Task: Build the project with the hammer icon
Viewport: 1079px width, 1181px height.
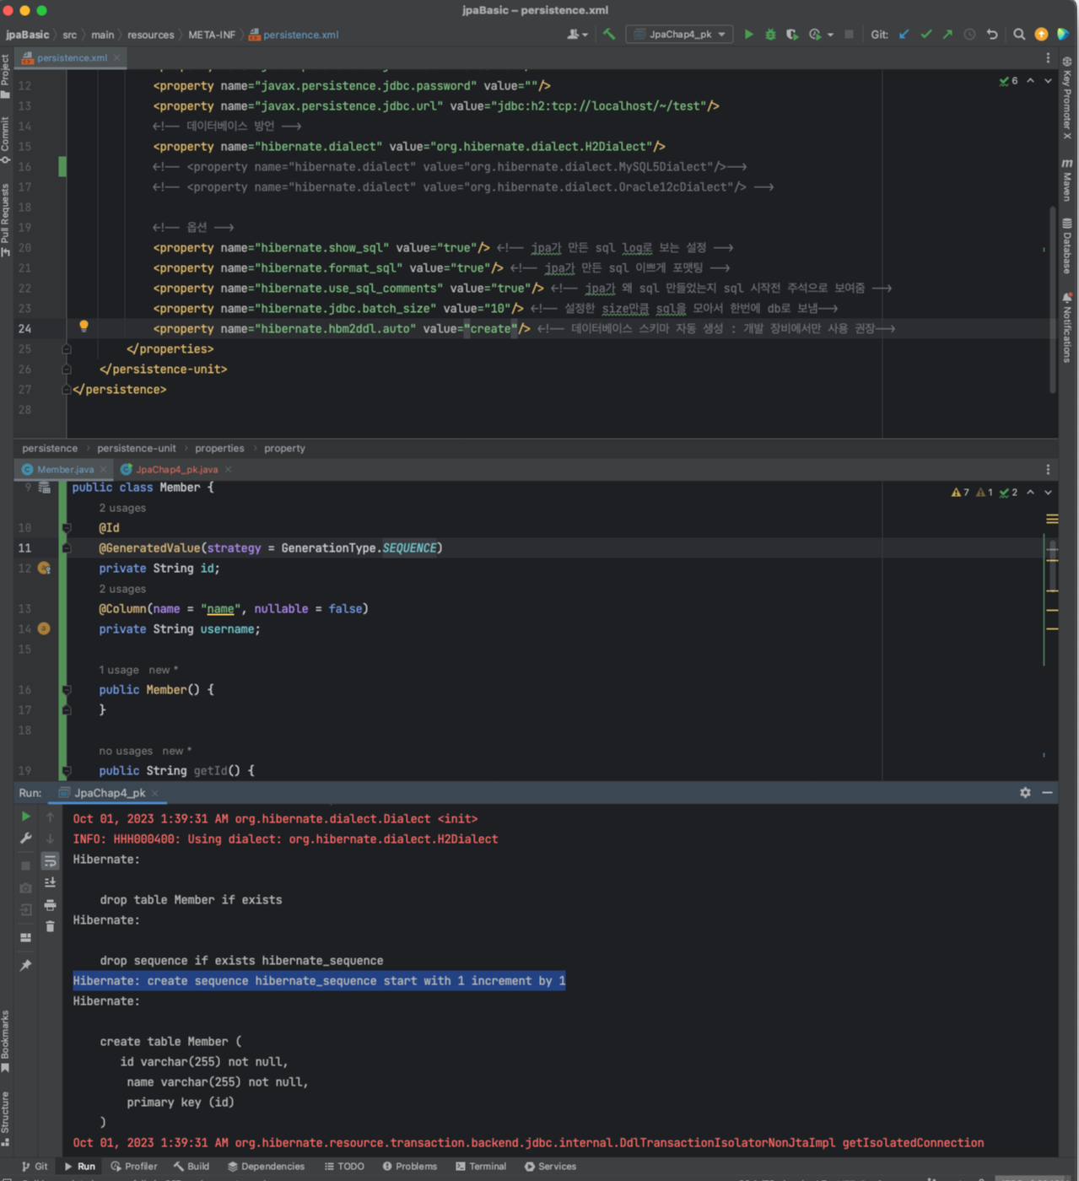Action: click(609, 35)
